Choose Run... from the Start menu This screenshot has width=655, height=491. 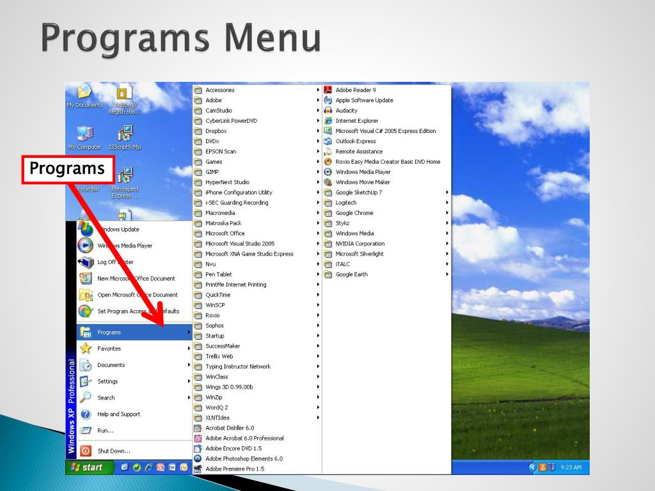134,430
